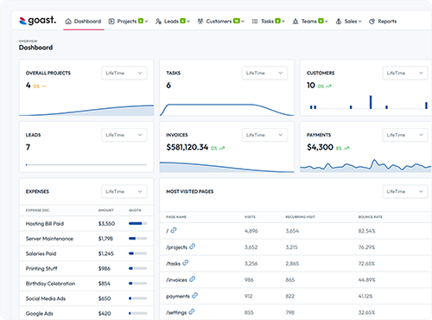Open Most Visited Pages LifeTime dropdown
The image size is (432, 320).
coord(405,191)
